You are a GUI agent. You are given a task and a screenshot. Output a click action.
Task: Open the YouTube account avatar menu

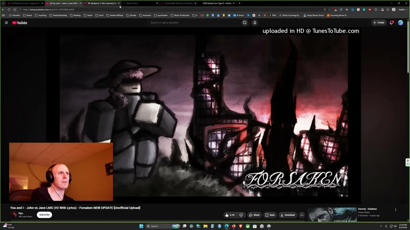tap(400, 23)
